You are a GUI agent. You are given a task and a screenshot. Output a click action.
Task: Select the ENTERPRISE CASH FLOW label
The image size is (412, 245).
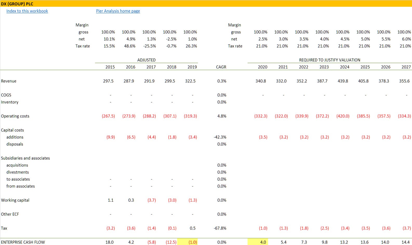(23, 242)
